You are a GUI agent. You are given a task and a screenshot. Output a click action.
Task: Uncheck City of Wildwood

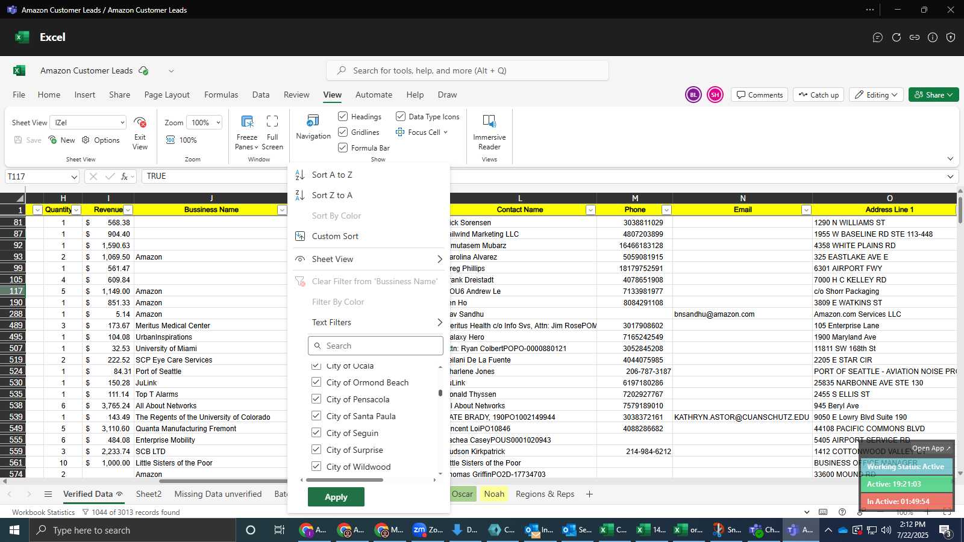[x=316, y=466]
